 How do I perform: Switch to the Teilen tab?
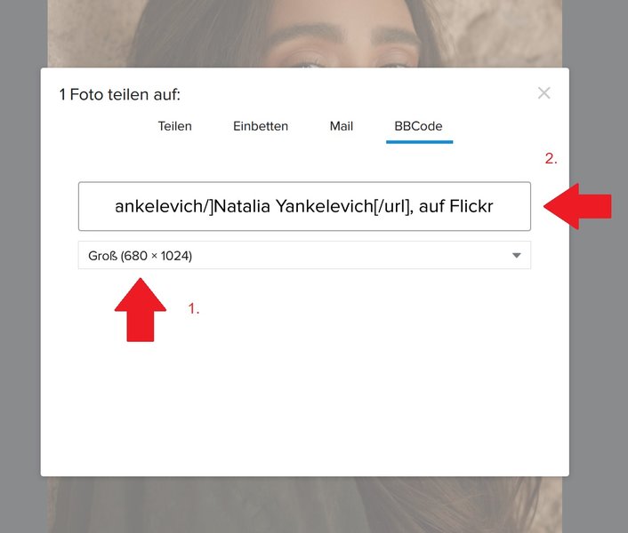[x=174, y=126]
